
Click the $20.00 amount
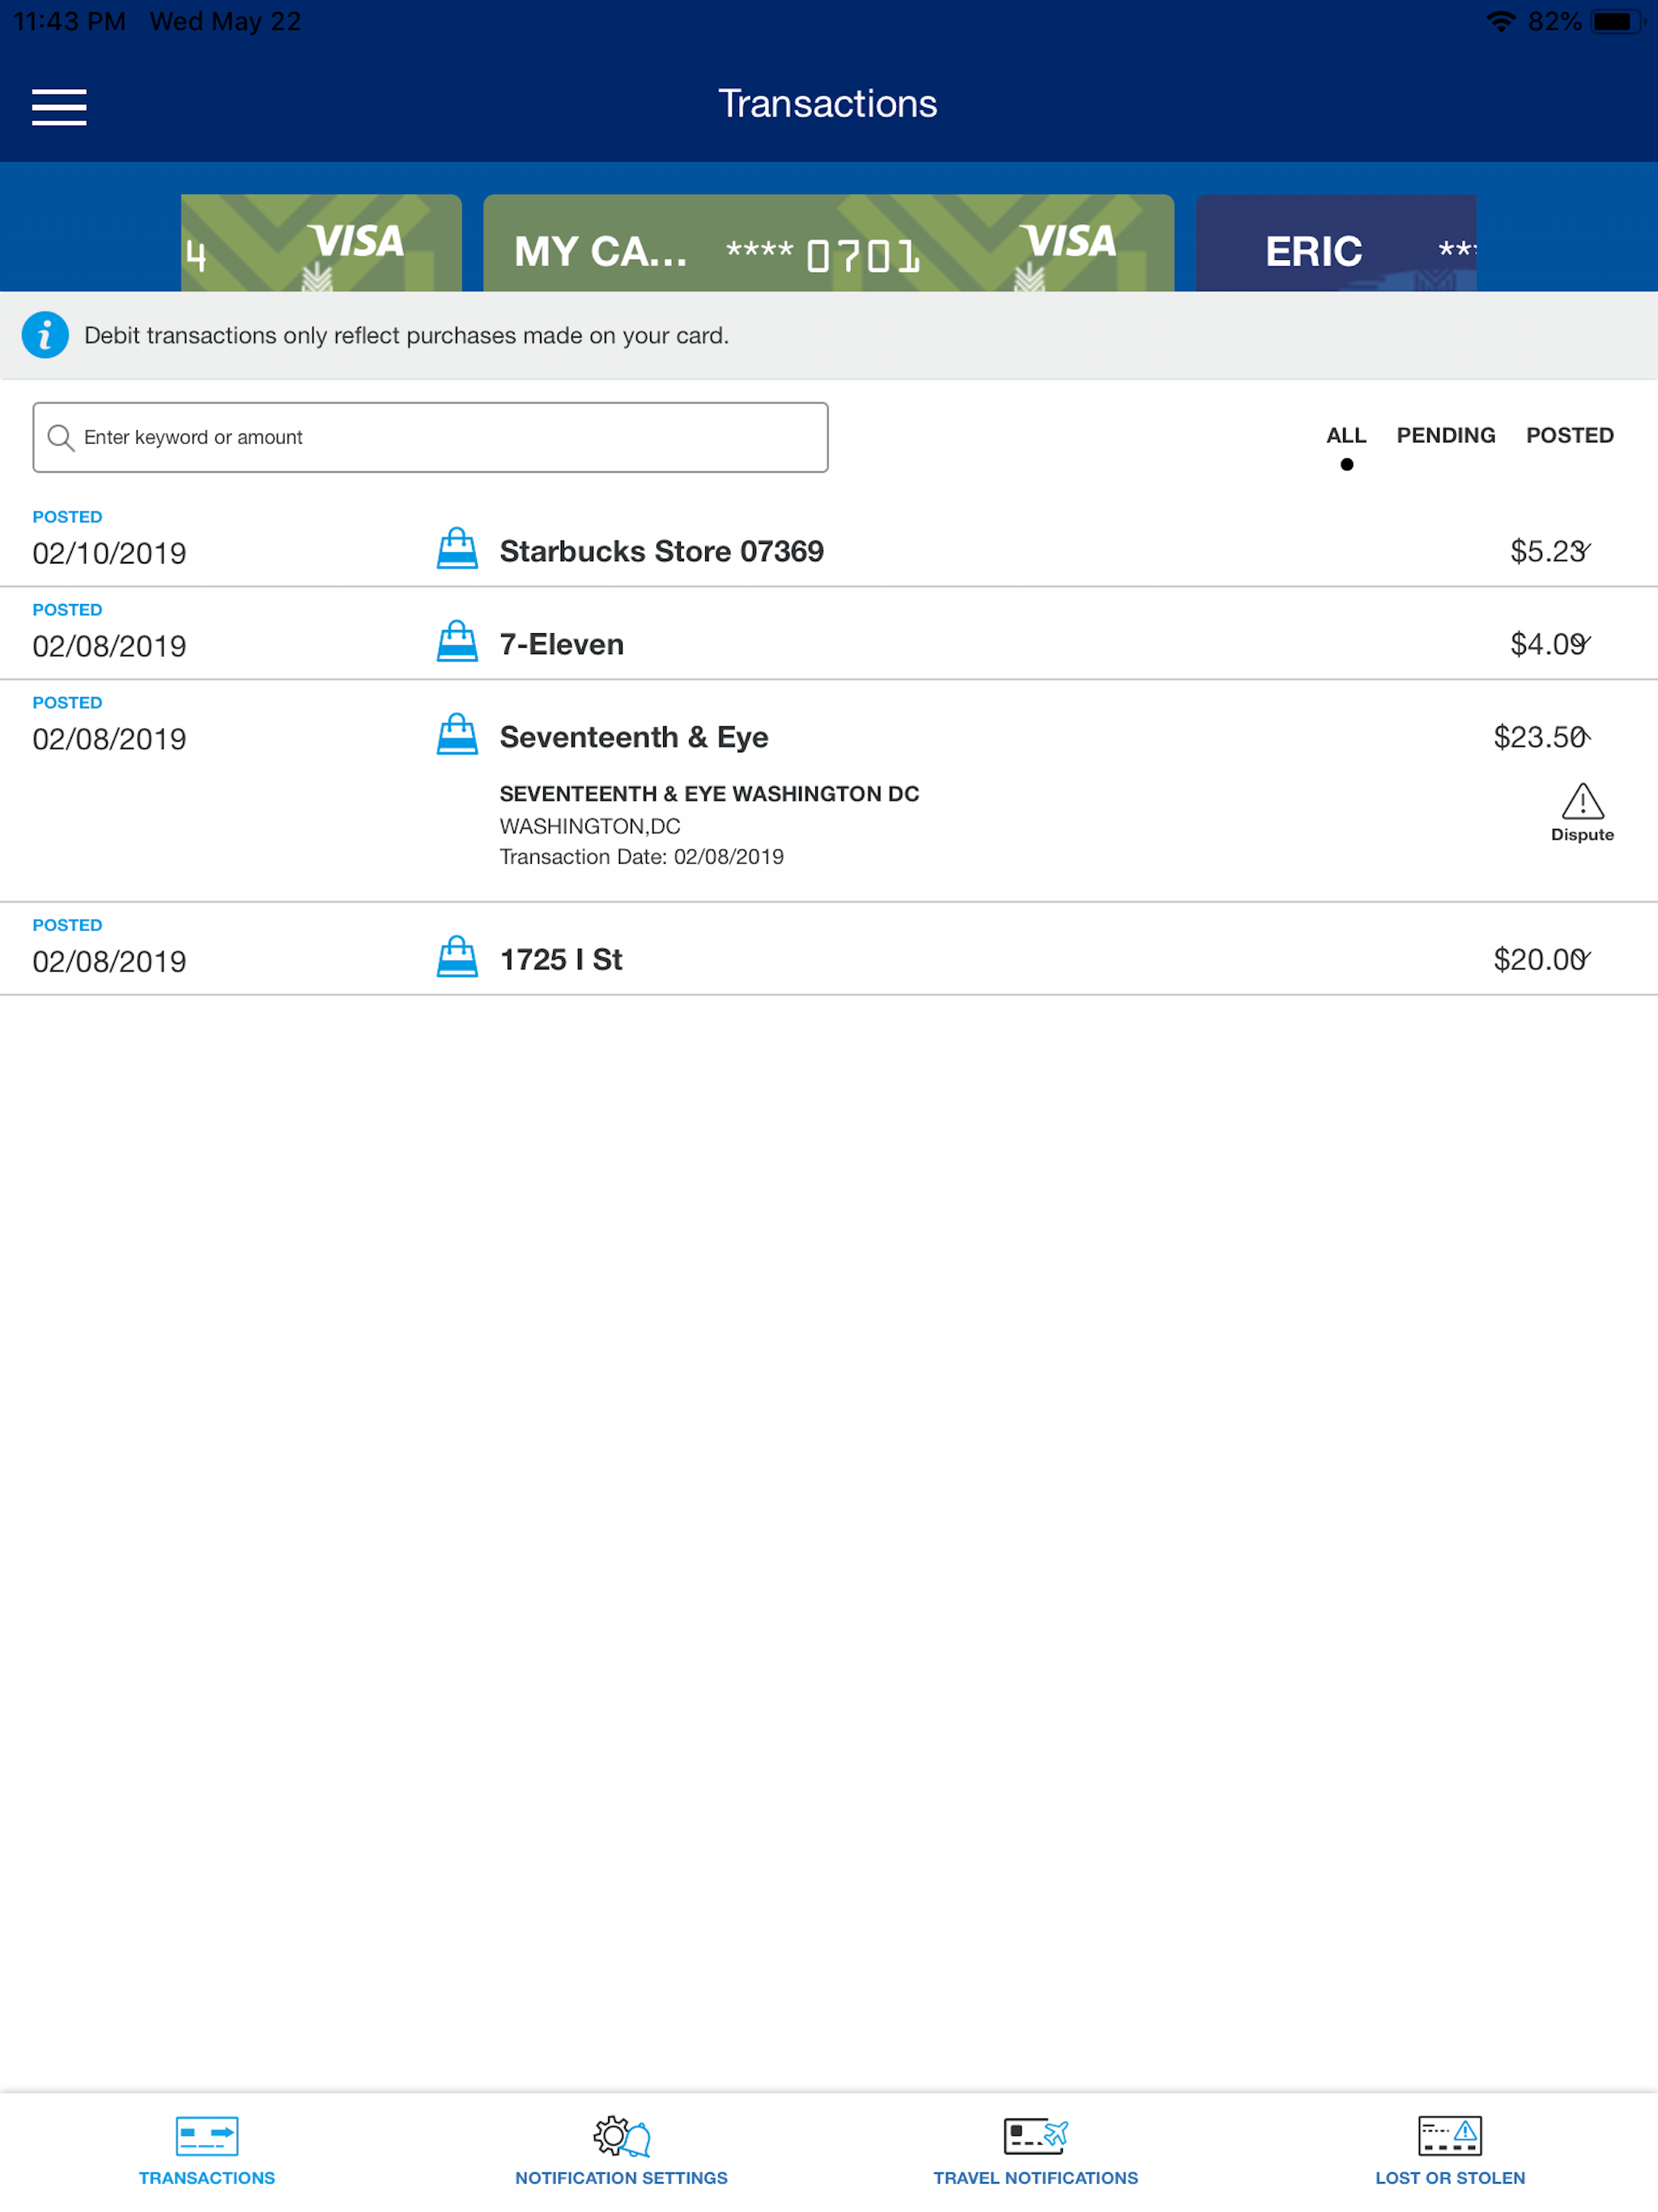click(x=1538, y=959)
